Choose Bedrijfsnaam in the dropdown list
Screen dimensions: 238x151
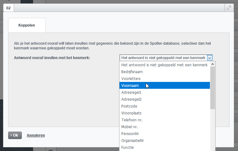coord(132,72)
